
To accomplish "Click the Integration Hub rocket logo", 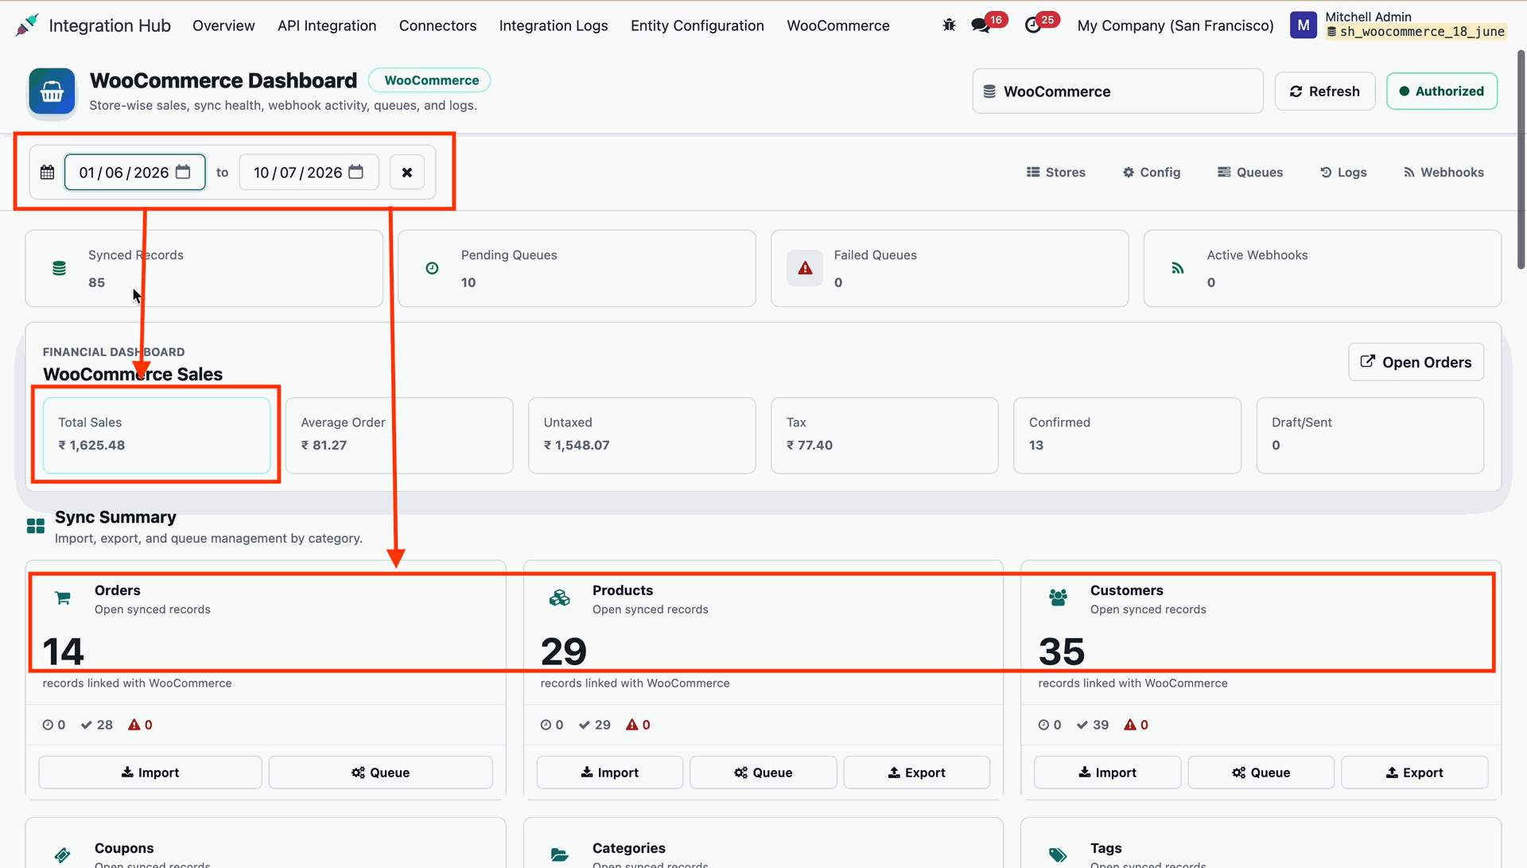I will pos(27,25).
